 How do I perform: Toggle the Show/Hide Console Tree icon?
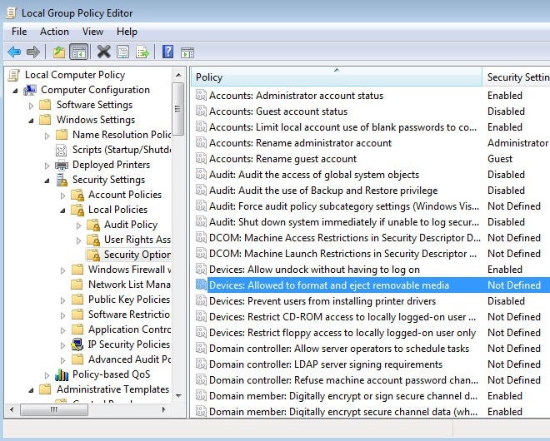78,52
